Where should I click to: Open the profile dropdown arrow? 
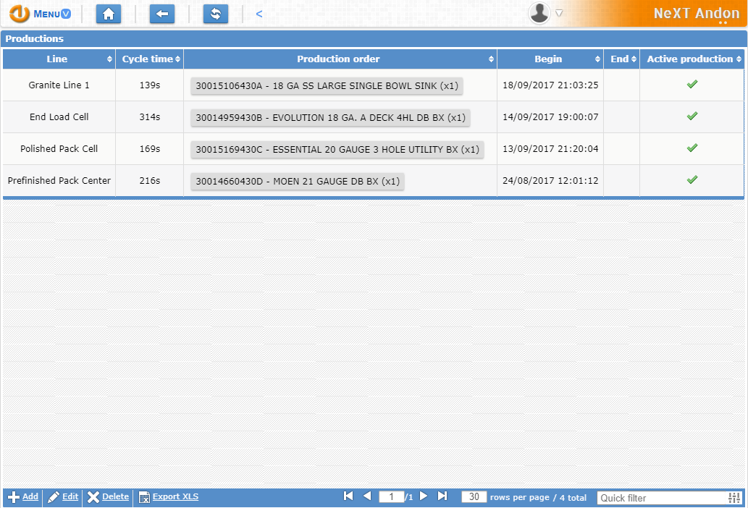point(558,13)
